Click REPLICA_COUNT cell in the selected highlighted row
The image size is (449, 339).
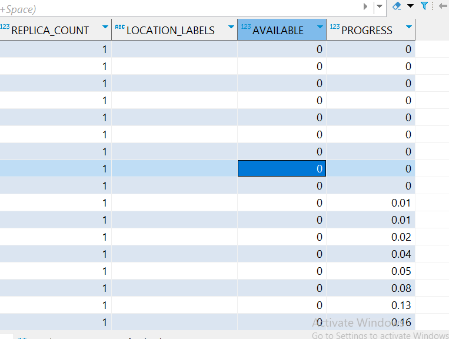(x=55, y=168)
